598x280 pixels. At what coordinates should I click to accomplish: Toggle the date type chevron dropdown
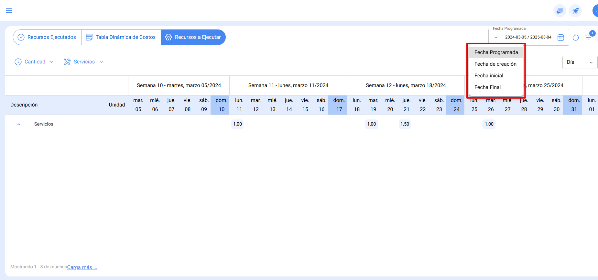coord(496,37)
